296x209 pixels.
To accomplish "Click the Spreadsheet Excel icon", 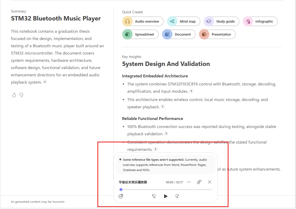I will 127,34.
